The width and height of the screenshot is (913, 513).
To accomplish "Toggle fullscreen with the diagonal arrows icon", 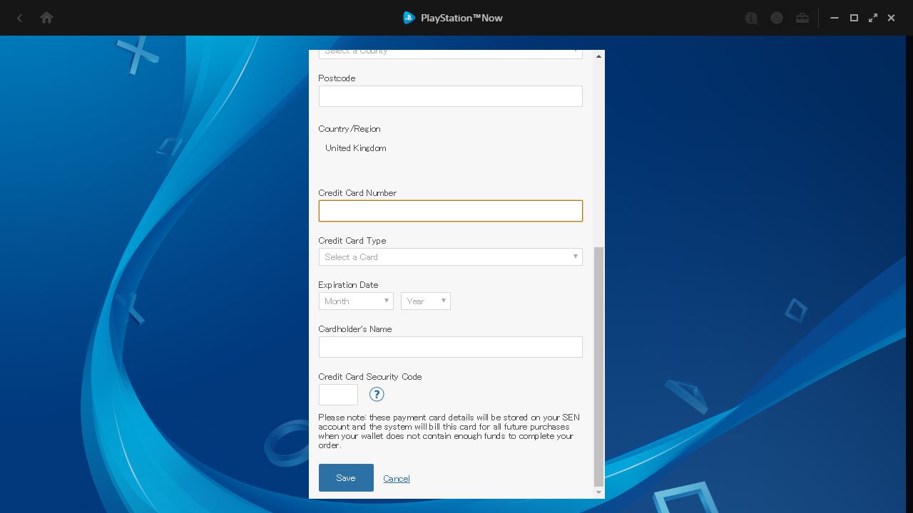I will click(873, 18).
